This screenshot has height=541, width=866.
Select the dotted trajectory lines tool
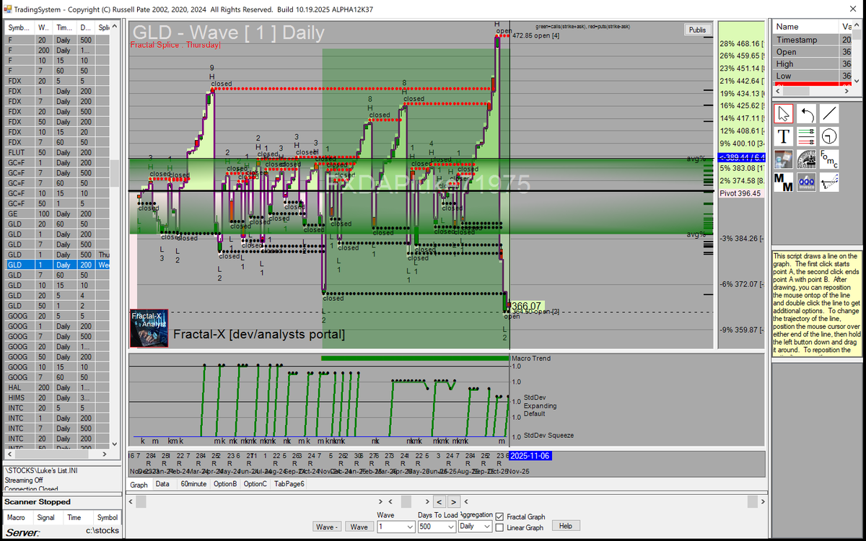(830, 182)
